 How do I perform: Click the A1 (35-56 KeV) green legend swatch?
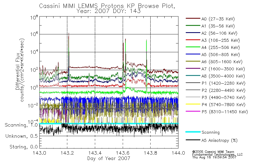(x=193, y=26)
